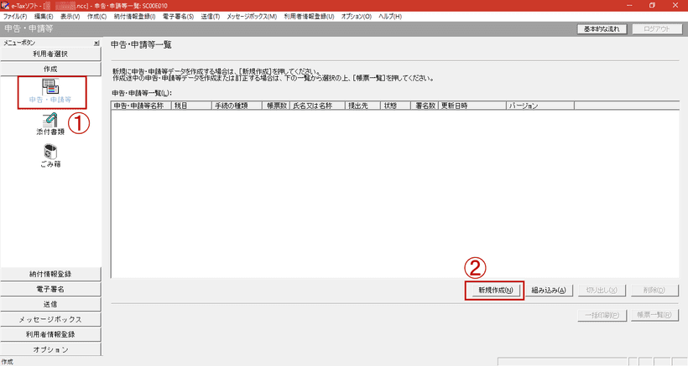Open the 添付書類 paperclip icon
688x366 pixels.
pyautogui.click(x=50, y=124)
